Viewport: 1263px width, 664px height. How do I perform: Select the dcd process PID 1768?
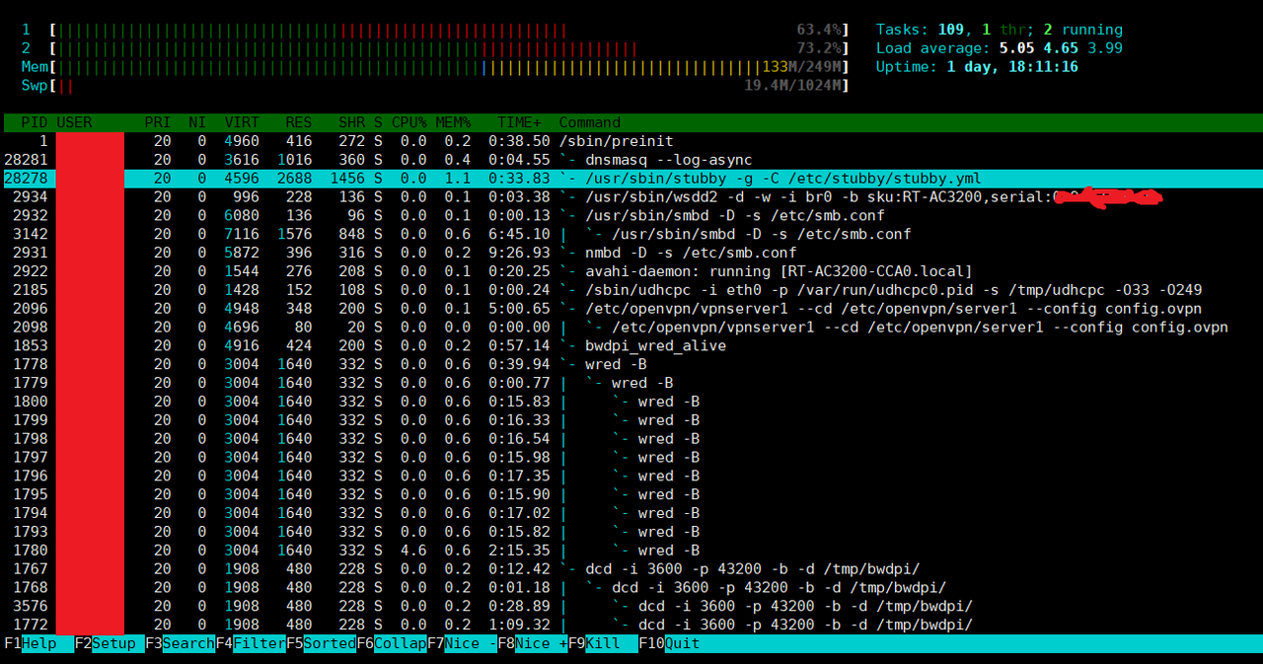tap(631, 587)
